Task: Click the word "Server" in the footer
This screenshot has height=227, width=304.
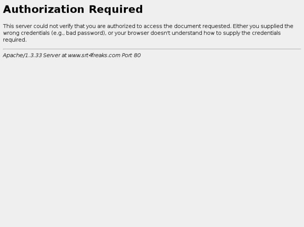Action: [51, 55]
